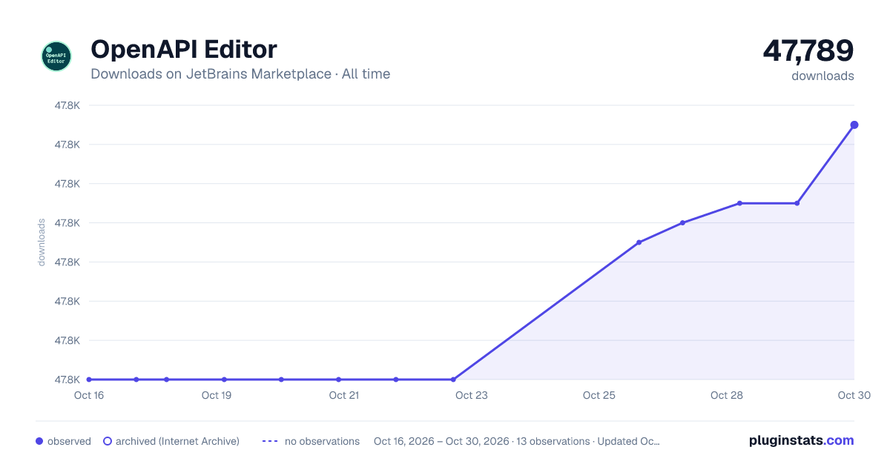Click the OpenAPI Editor plugin logo
This screenshot has height=467, width=890.
point(56,56)
